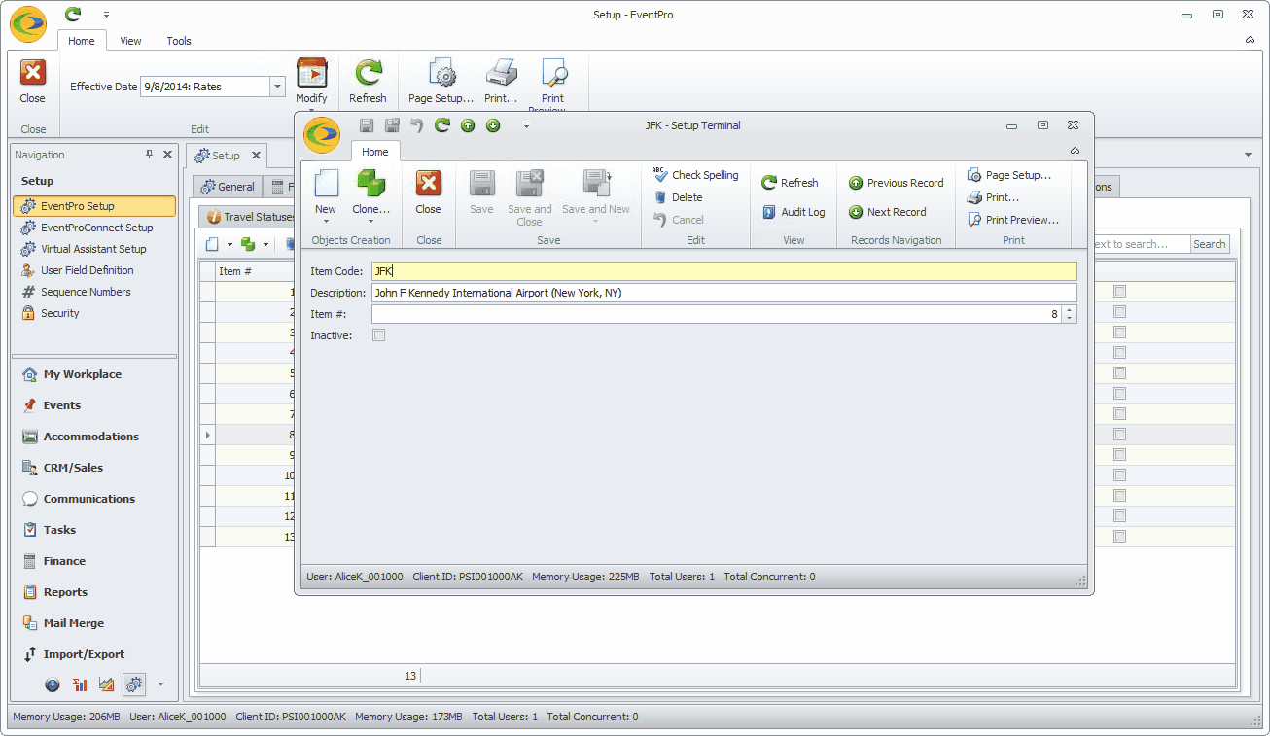Image resolution: width=1270 pixels, height=736 pixels.
Task: Tick the checkbox in the row of Item # 12
Action: (1119, 516)
